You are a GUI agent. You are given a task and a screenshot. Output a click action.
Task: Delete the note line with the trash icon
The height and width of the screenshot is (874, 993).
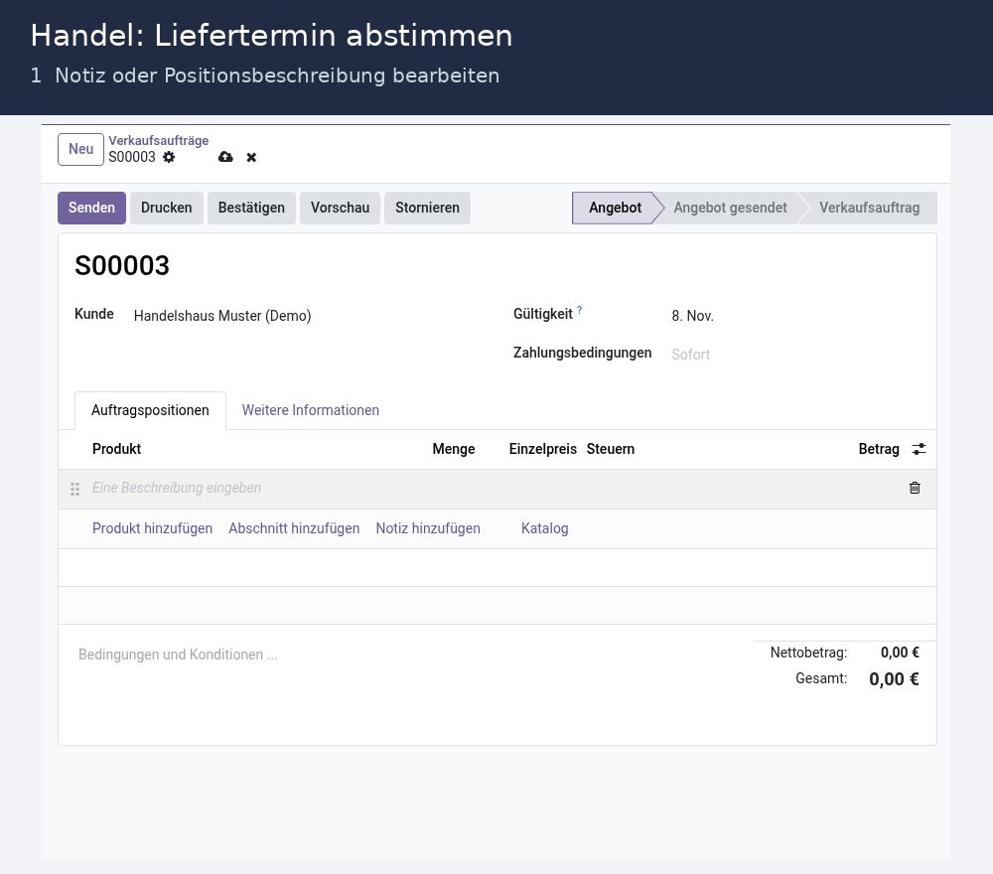[915, 488]
